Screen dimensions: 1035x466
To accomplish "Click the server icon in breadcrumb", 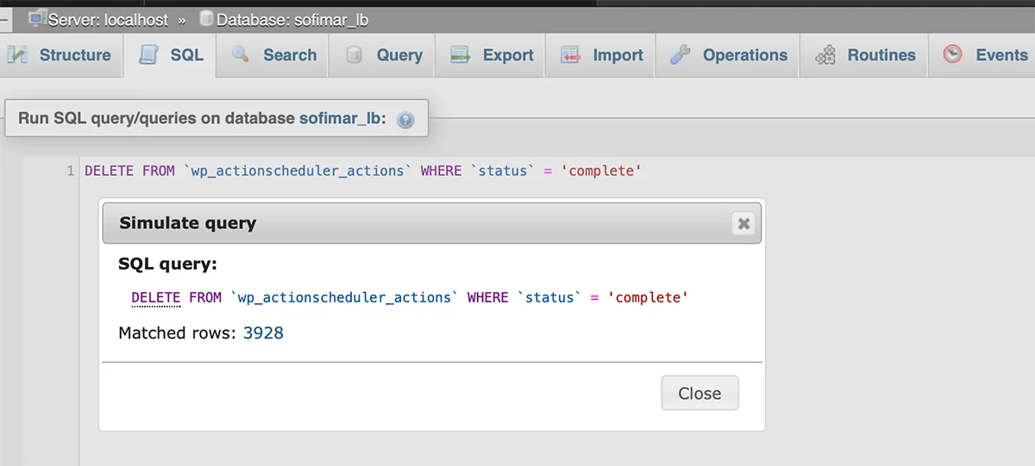I will pos(37,18).
